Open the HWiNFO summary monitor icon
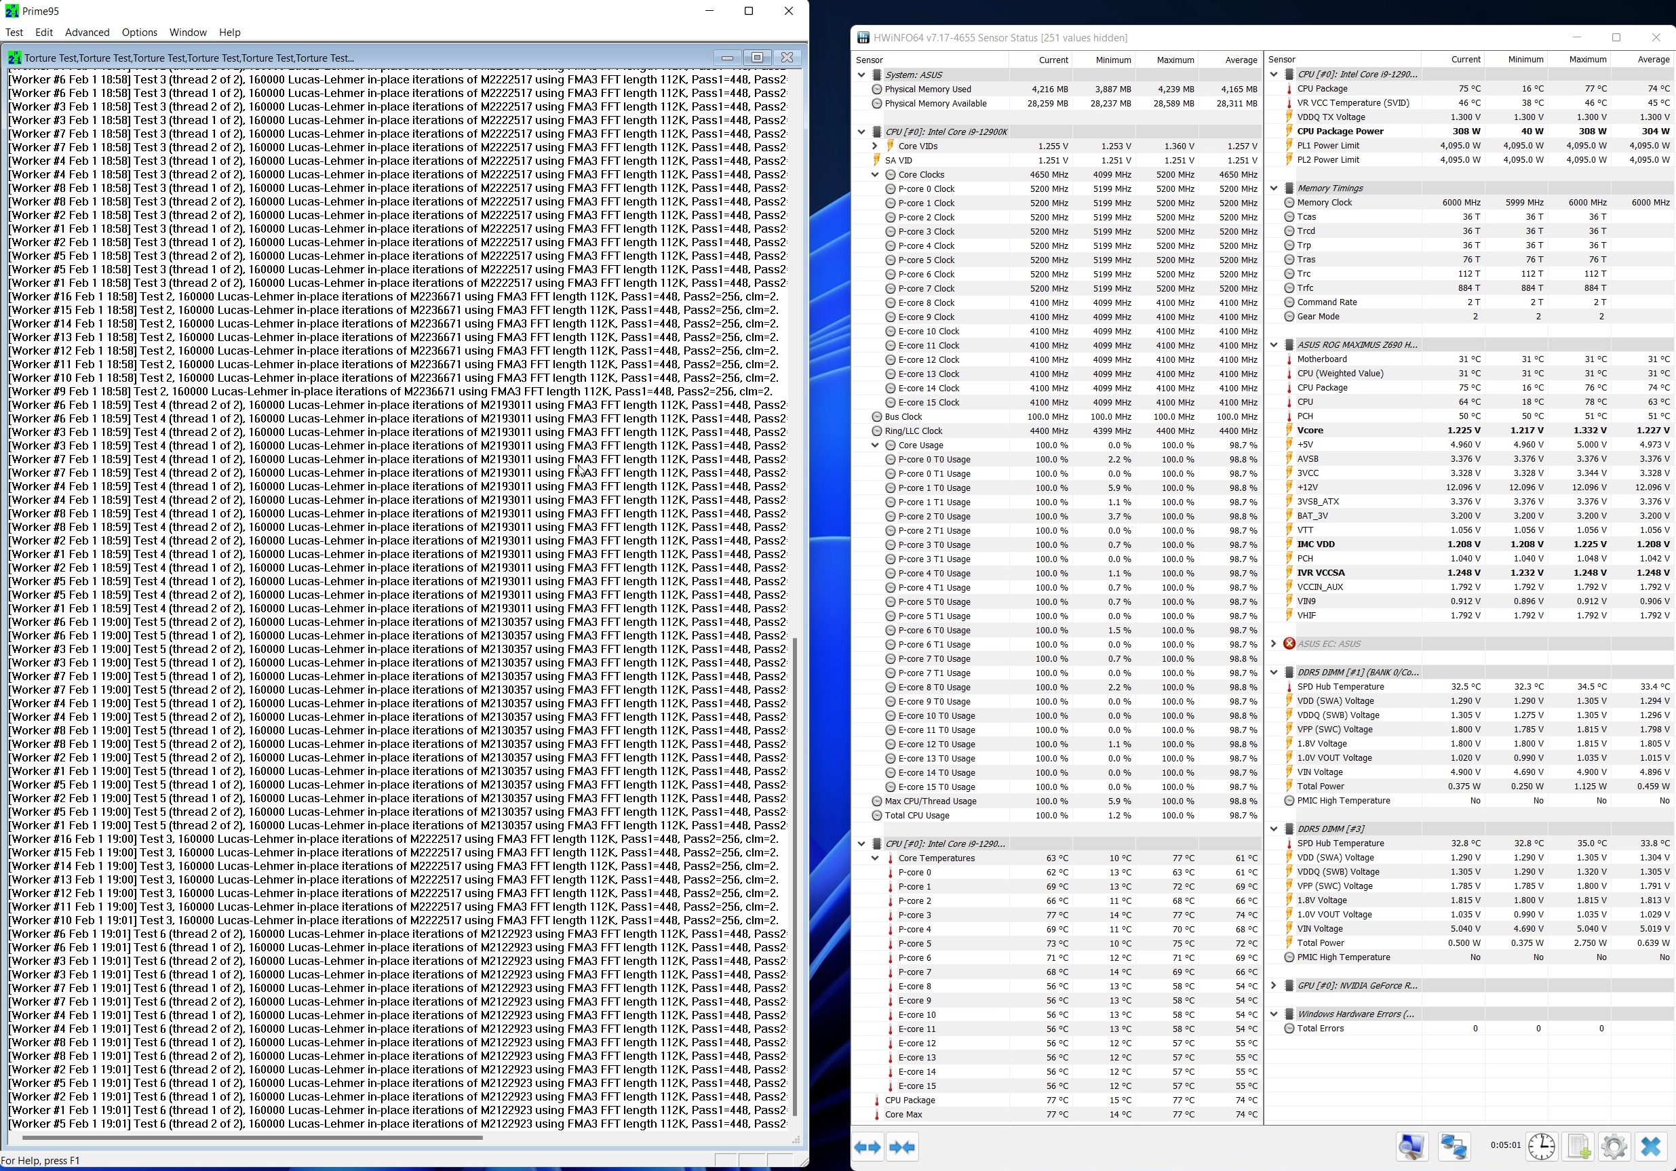Screen dimensions: 1676x1171 pyautogui.click(x=1411, y=1146)
